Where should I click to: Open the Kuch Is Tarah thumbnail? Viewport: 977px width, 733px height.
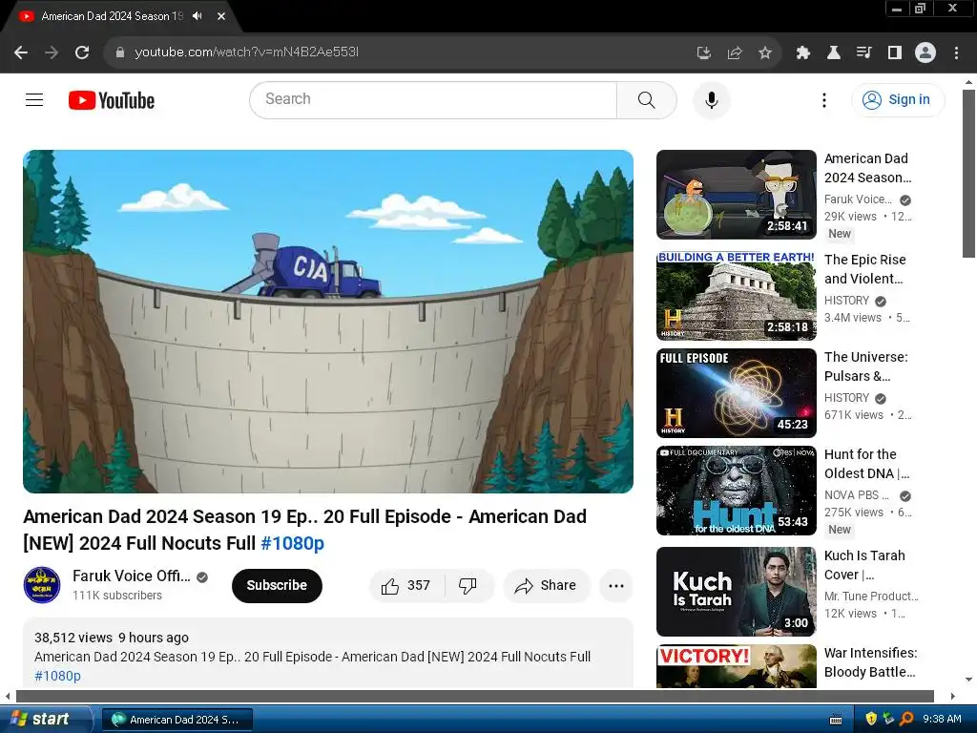(x=737, y=592)
